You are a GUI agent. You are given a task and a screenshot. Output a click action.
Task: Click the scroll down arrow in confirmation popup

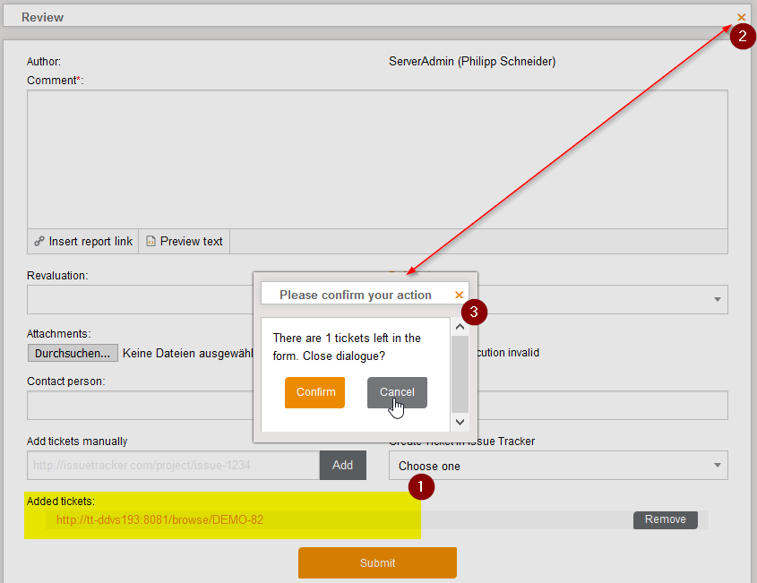tap(460, 421)
